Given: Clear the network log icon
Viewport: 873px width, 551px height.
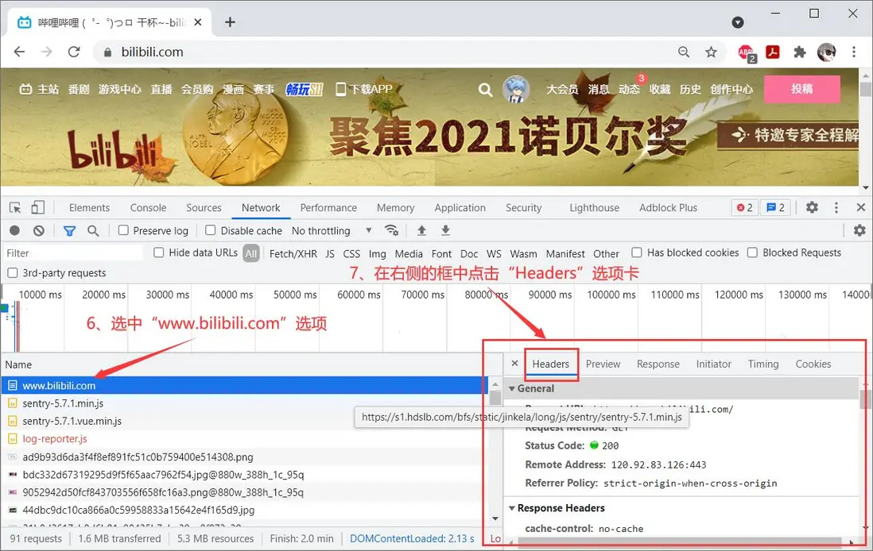Looking at the screenshot, I should click(x=38, y=230).
